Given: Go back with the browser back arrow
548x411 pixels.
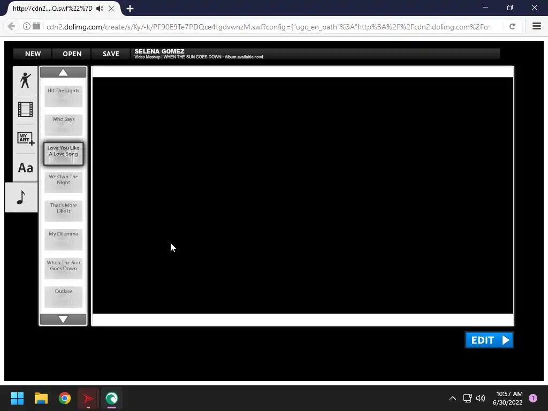Looking at the screenshot, I should (11, 26).
